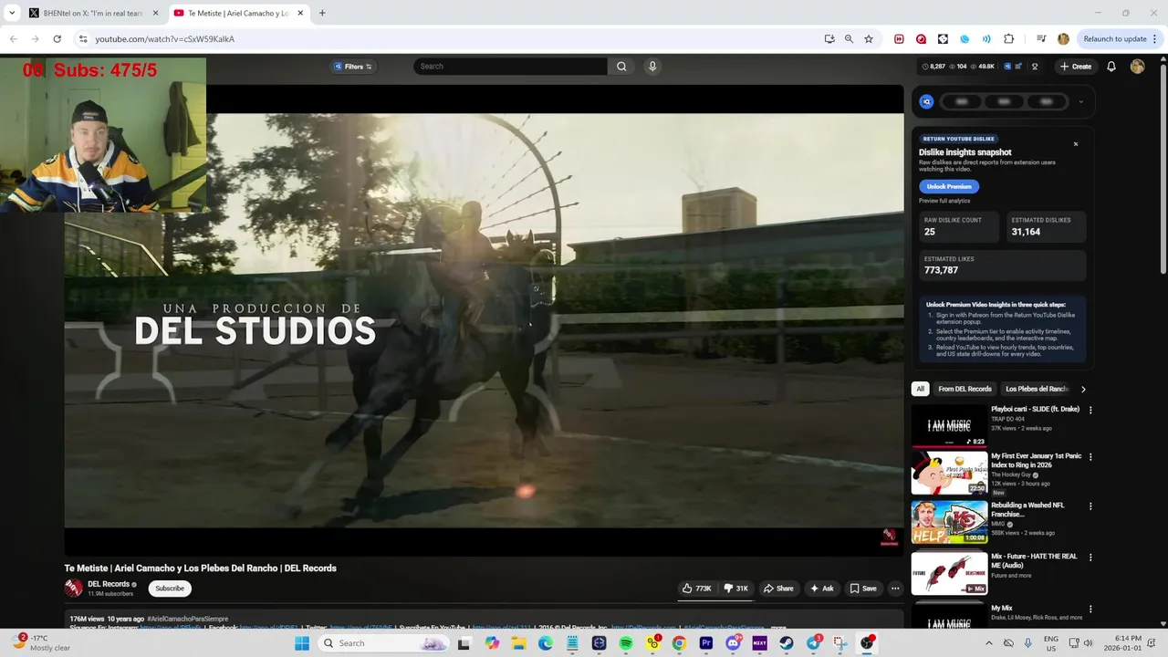Select the From DEL Records chip
This screenshot has width=1168, height=657.
[x=965, y=389]
